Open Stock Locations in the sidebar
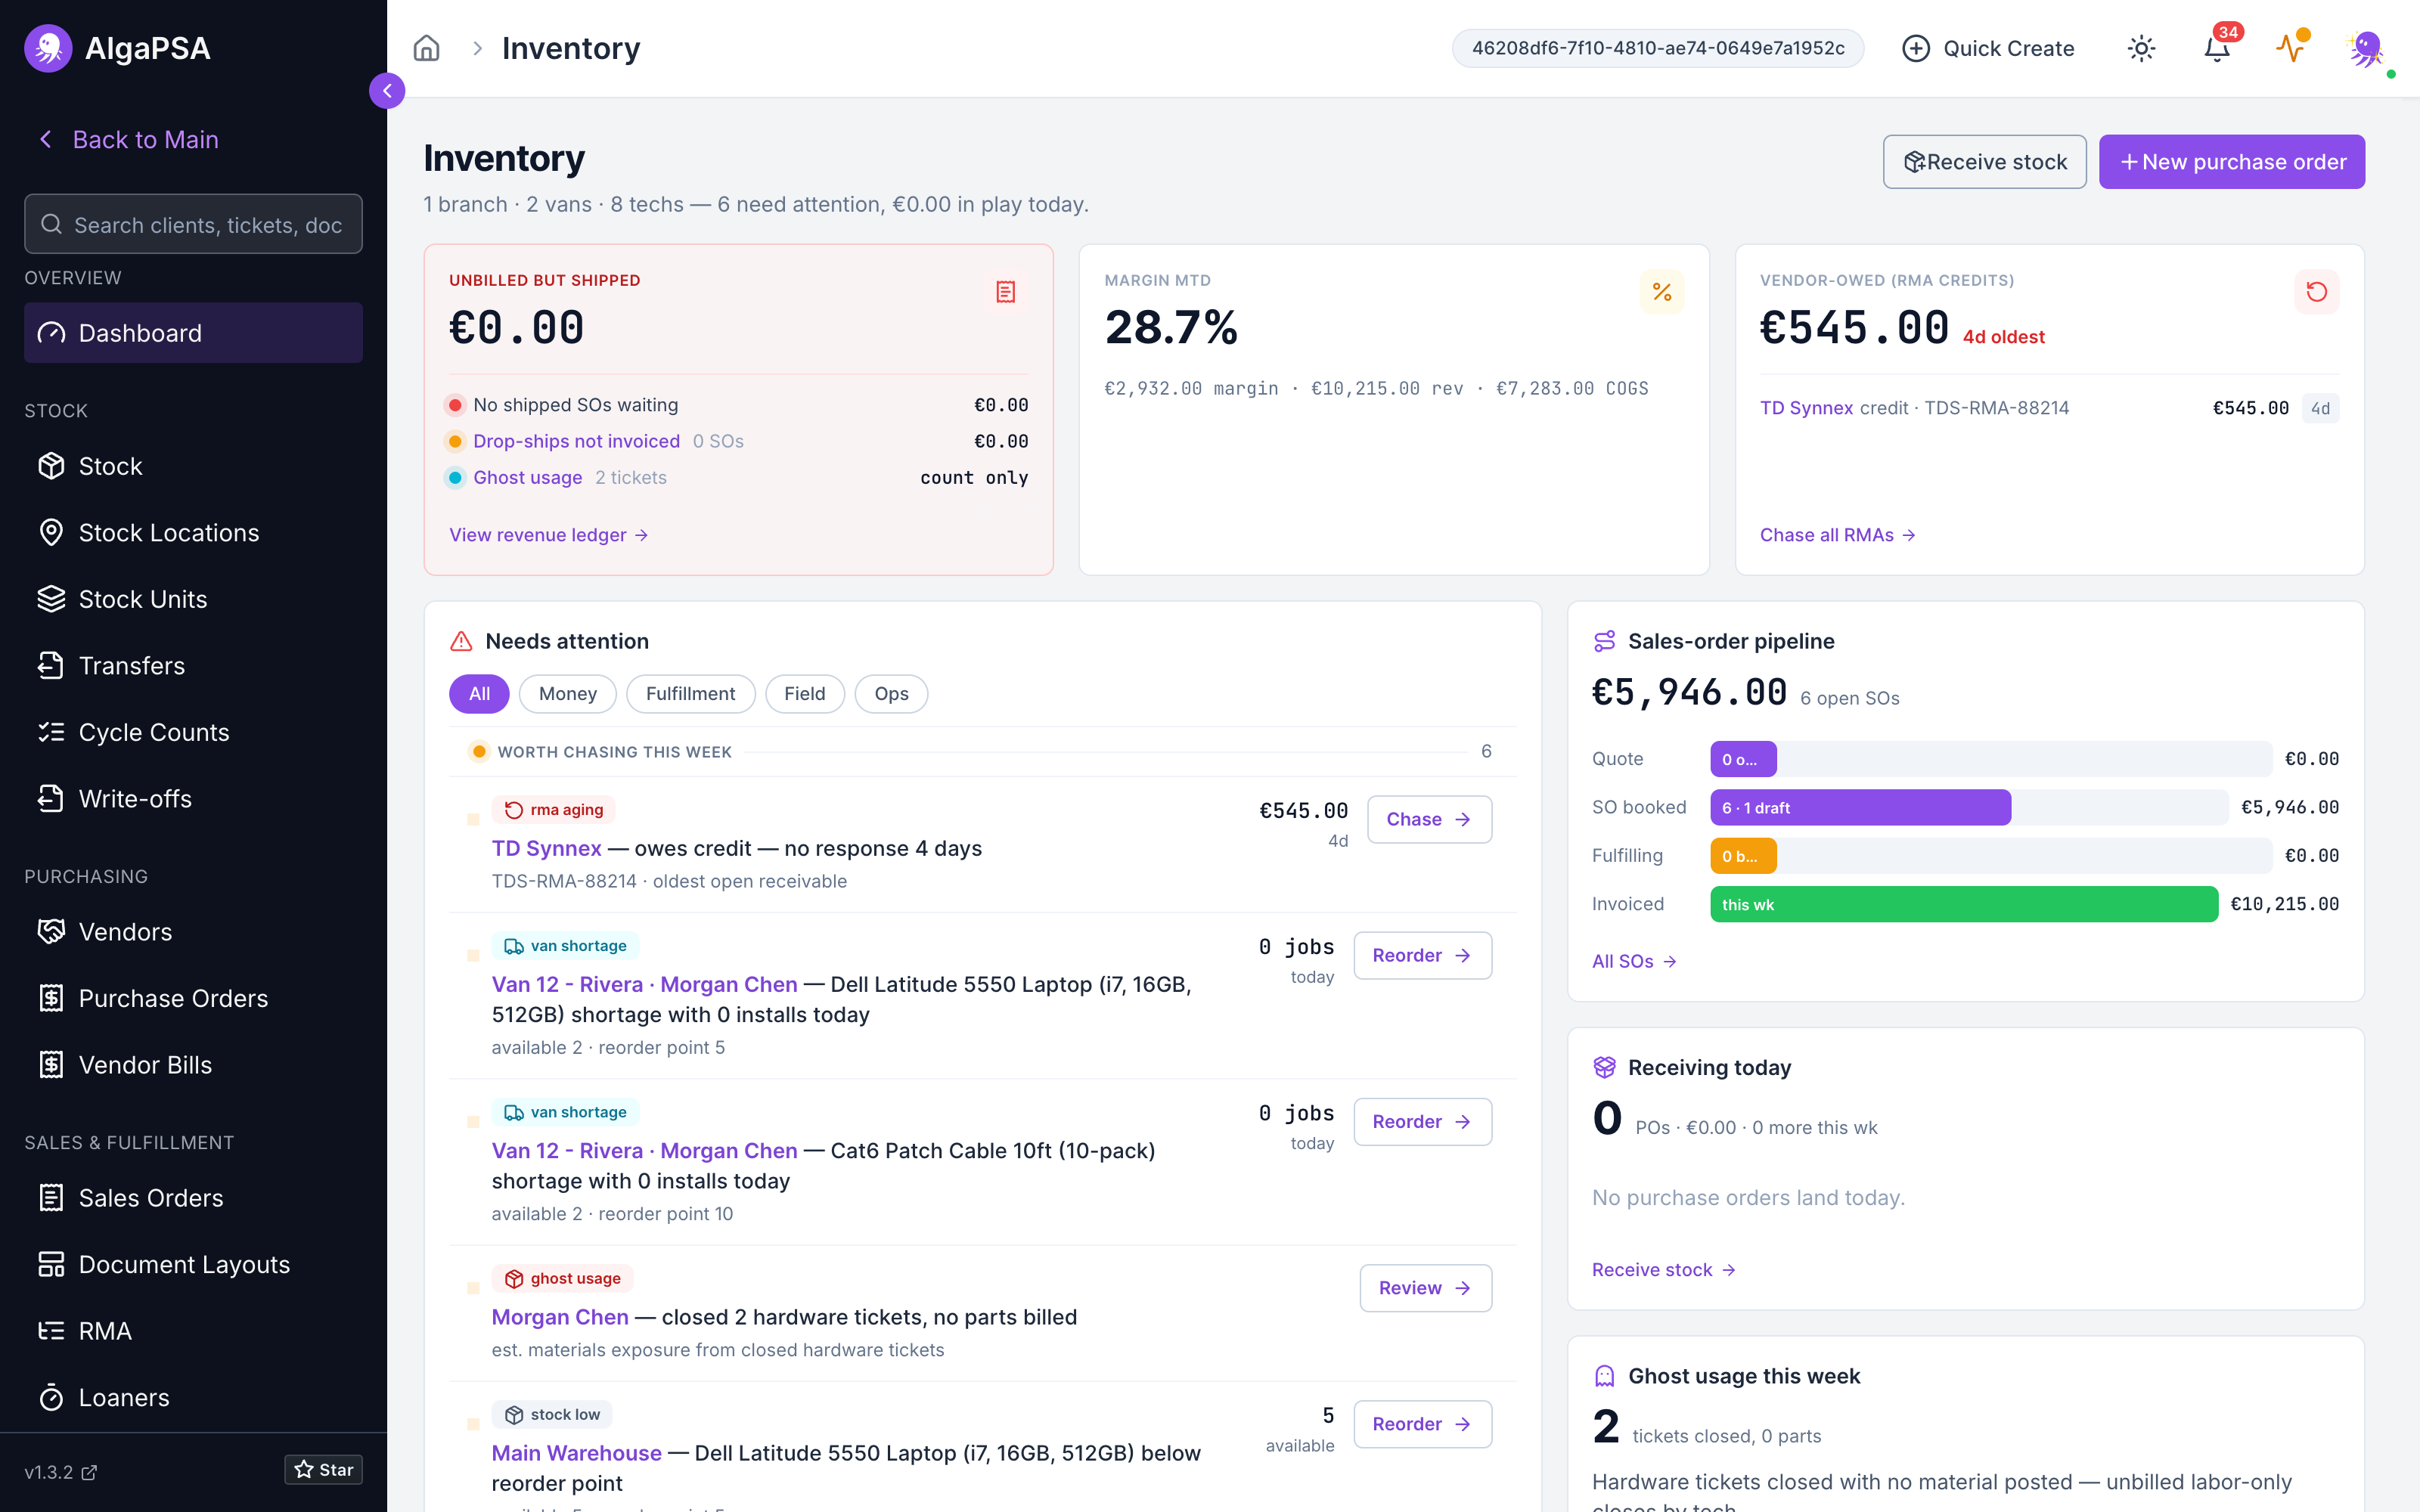Image resolution: width=2420 pixels, height=1512 pixels. (x=193, y=532)
